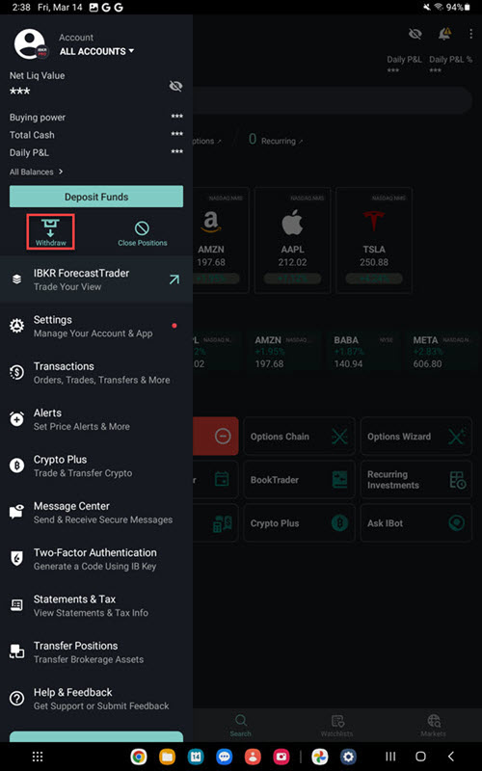Tap the Total Cash row
This screenshot has width=482, height=771.
coord(96,135)
